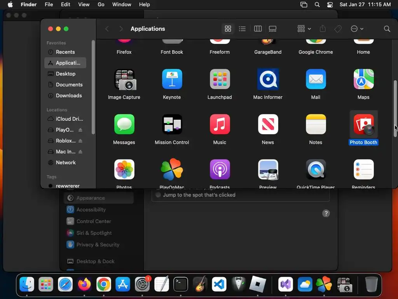Open Documents in Finder sidebar
Image resolution: width=398 pixels, height=299 pixels.
(65, 84)
